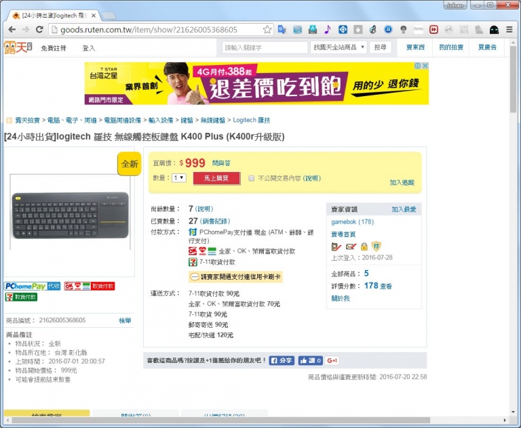Open the Chrome hamburger menu
Screen dimensions: 521x428
pos(509,30)
